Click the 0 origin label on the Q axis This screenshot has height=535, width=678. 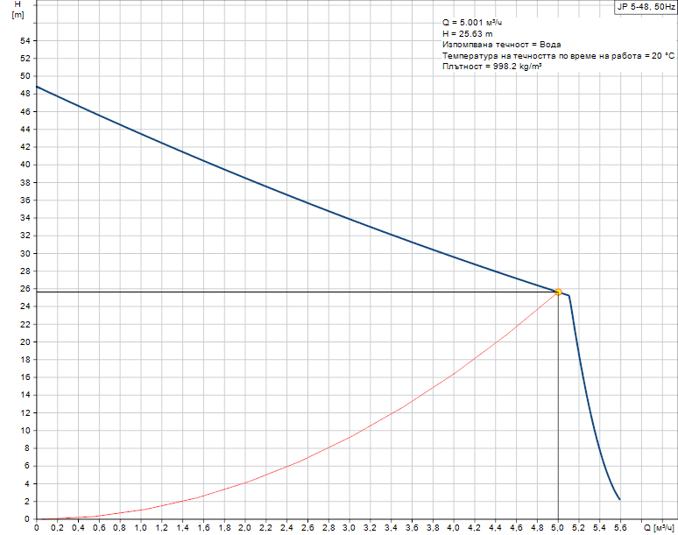coord(36,528)
